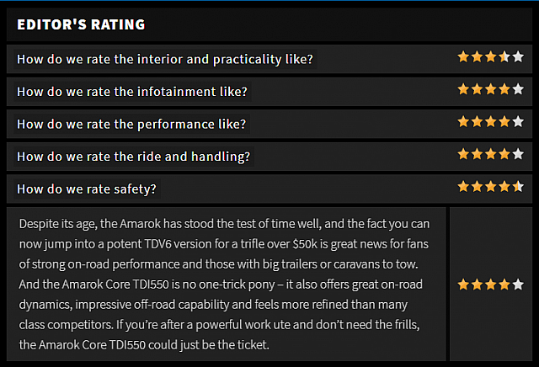Click the overall star rating beside the summary

(490, 285)
